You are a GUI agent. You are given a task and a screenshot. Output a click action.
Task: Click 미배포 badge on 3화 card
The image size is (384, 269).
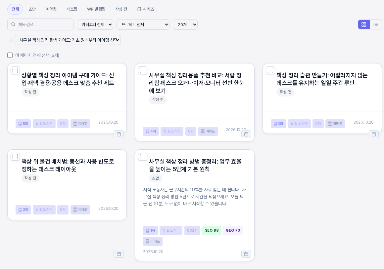click(335, 124)
